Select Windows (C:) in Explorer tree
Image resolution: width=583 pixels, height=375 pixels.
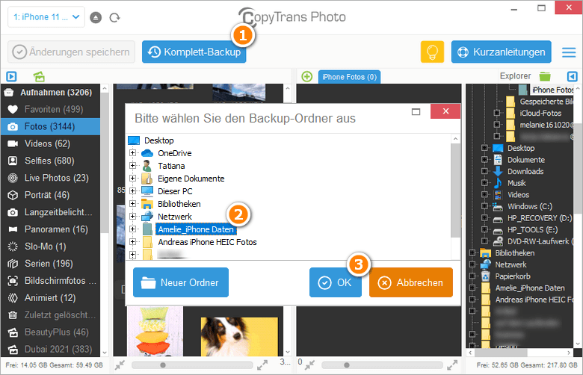click(530, 206)
